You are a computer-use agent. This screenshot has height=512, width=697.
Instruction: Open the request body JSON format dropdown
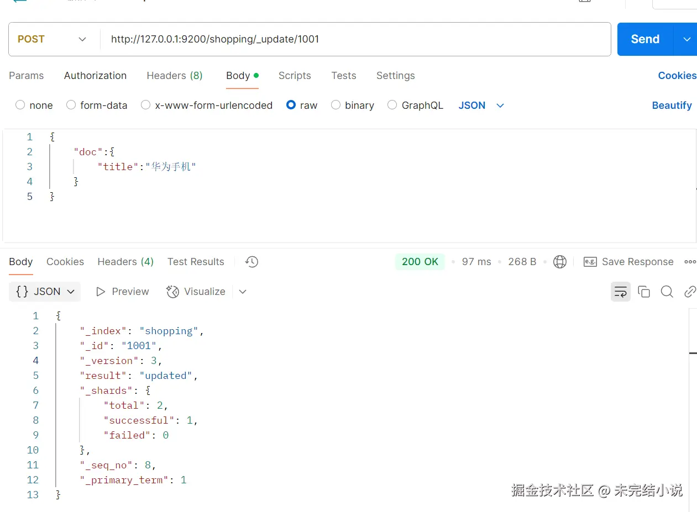pyautogui.click(x=481, y=105)
